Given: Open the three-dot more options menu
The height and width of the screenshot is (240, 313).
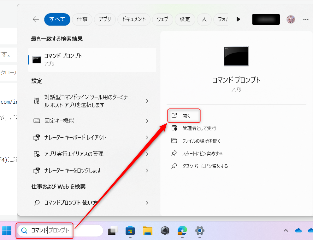Looking at the screenshot, I should click(x=306, y=20).
